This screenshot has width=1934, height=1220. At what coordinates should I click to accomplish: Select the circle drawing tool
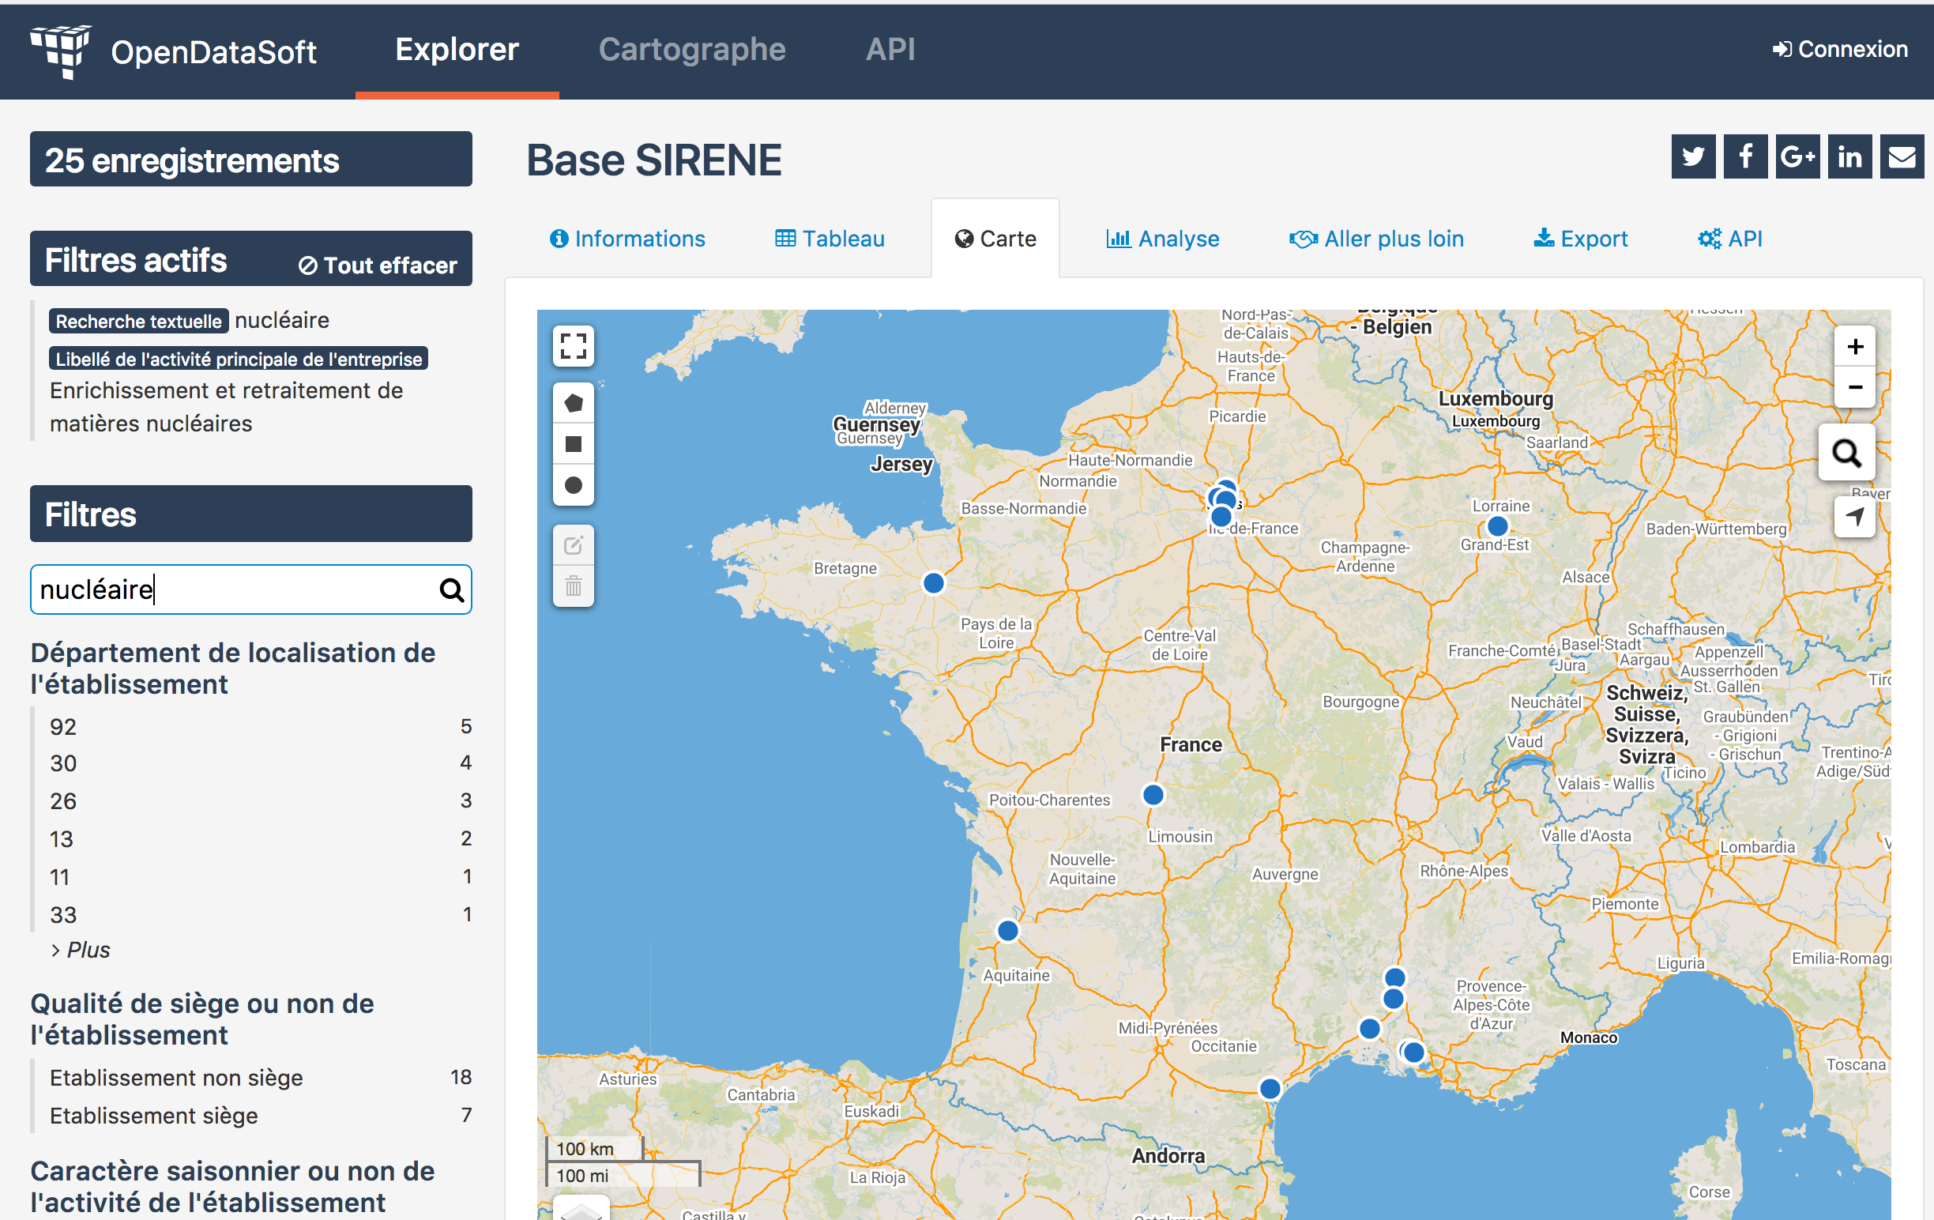point(573,485)
